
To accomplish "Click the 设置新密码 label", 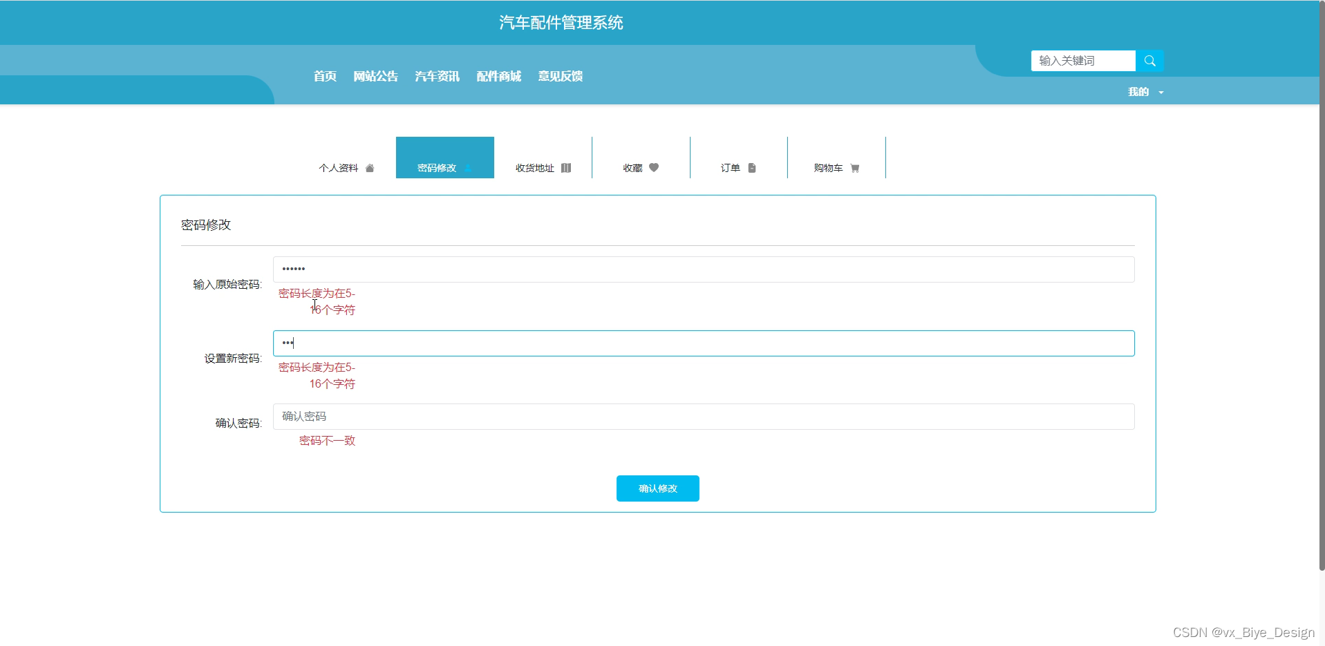I will pyautogui.click(x=233, y=359).
